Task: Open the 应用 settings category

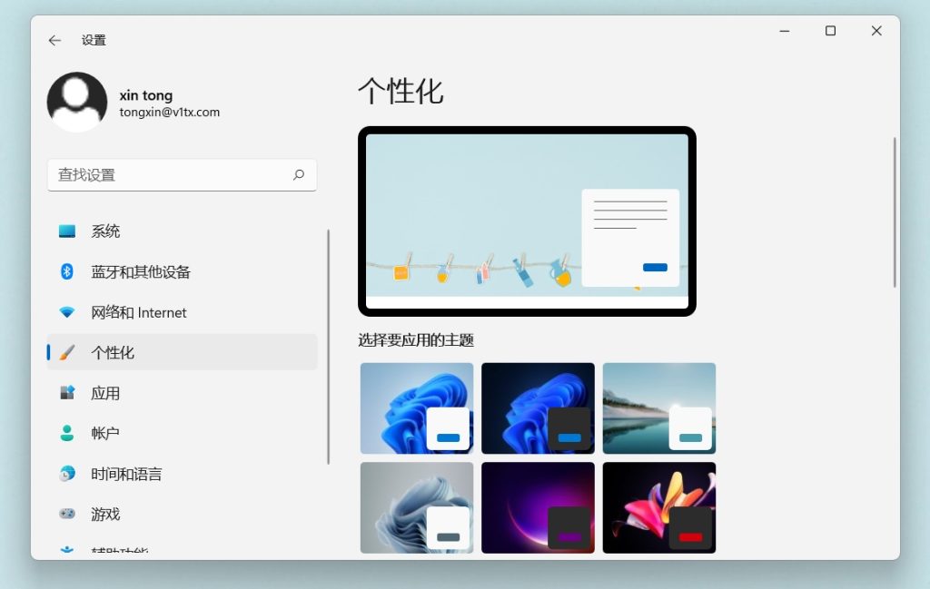Action: click(x=182, y=393)
